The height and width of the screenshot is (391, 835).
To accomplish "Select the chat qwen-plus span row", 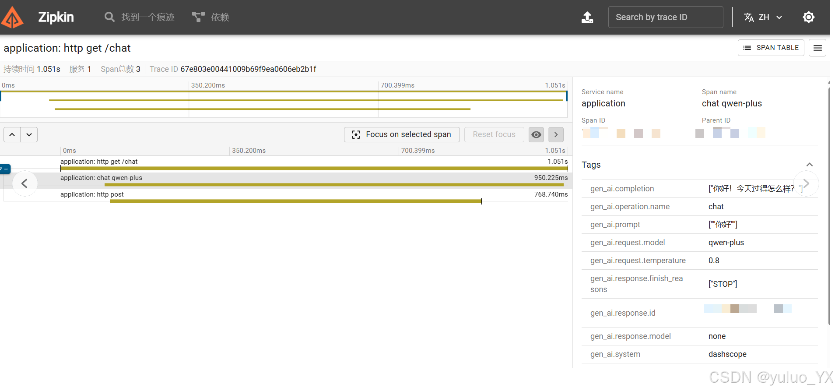I will pos(314,180).
